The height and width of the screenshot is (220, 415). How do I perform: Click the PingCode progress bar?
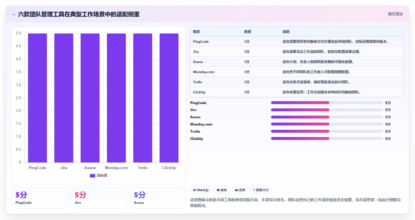coord(327,103)
